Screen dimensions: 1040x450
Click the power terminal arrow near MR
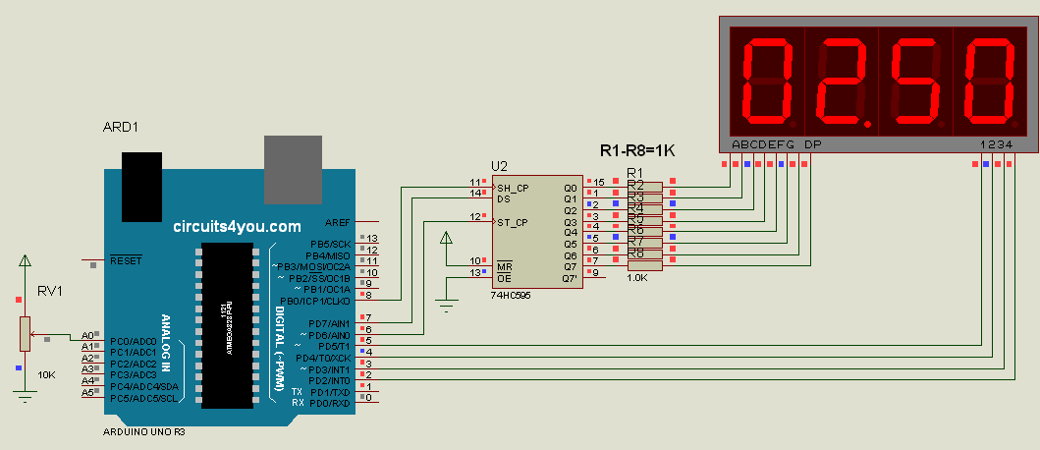point(447,237)
